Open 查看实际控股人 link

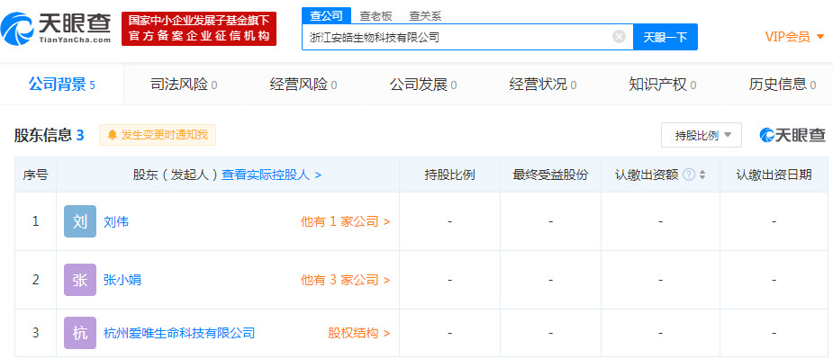click(271, 175)
